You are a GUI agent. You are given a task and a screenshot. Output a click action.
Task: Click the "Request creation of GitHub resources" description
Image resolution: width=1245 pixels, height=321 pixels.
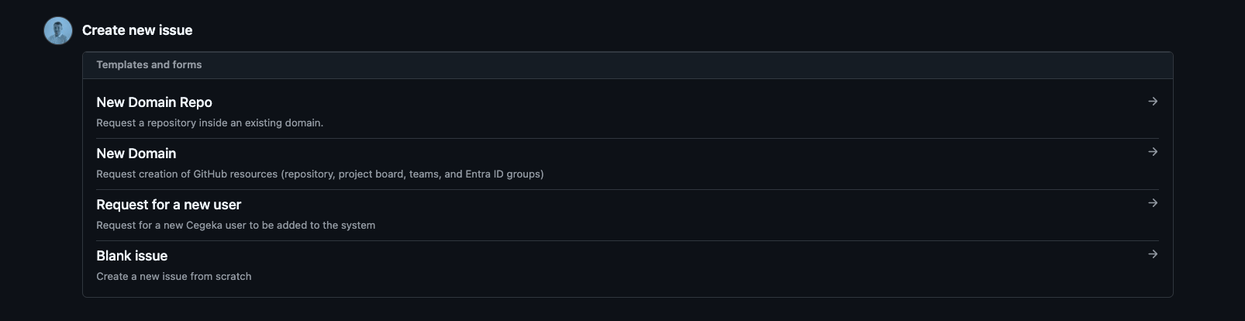click(186, 174)
